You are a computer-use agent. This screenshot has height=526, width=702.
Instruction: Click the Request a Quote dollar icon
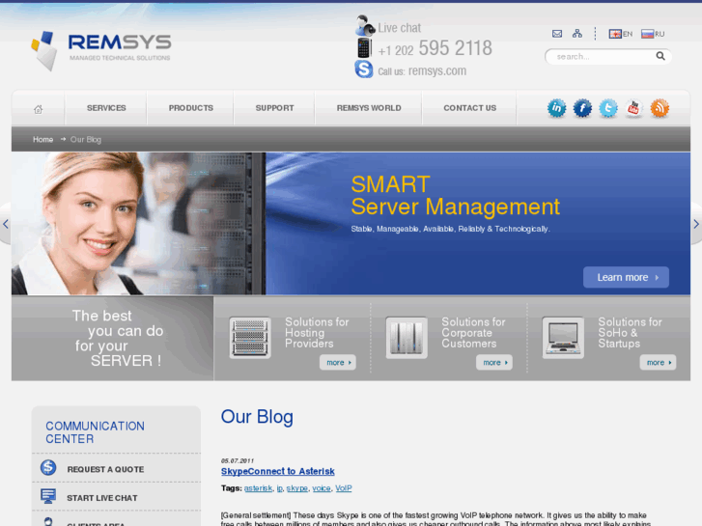click(48, 468)
